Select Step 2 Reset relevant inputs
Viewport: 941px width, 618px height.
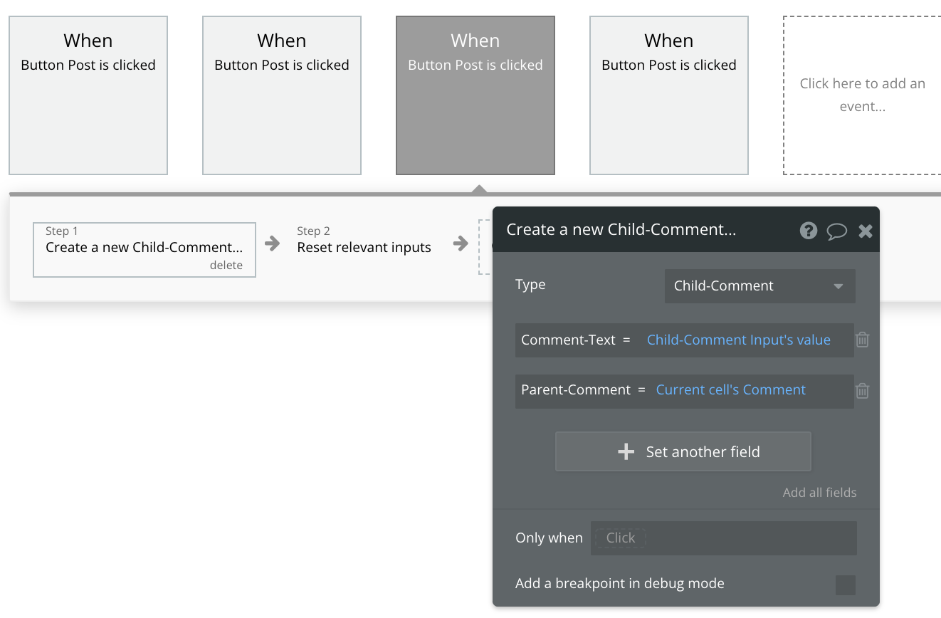pos(364,240)
